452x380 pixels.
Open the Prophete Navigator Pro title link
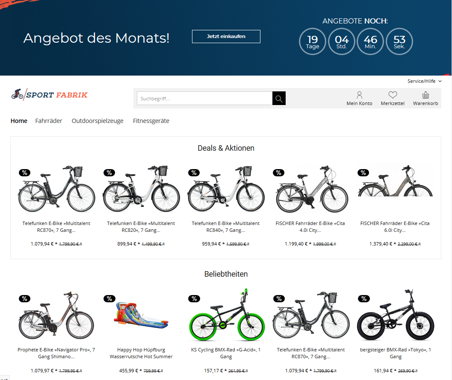click(x=56, y=353)
